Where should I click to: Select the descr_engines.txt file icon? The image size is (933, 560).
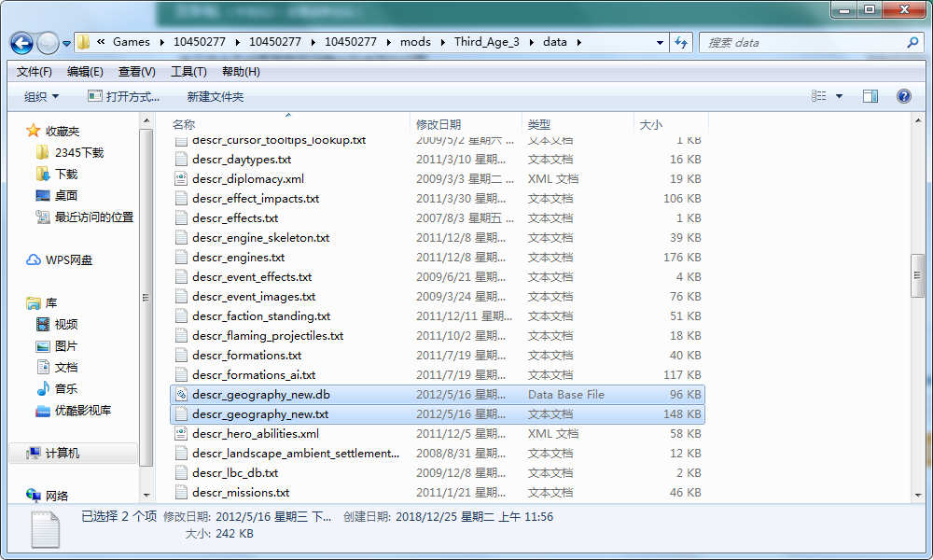click(182, 257)
